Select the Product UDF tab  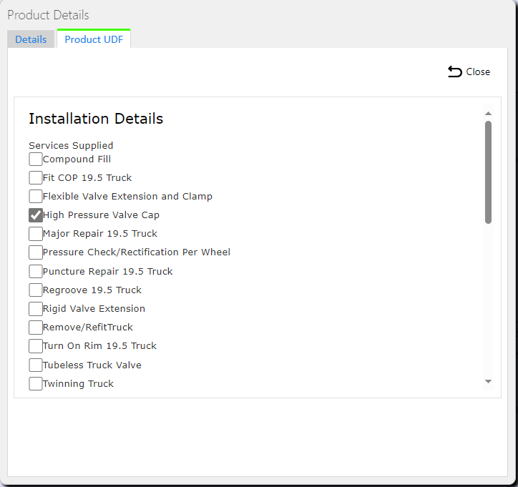coord(94,39)
